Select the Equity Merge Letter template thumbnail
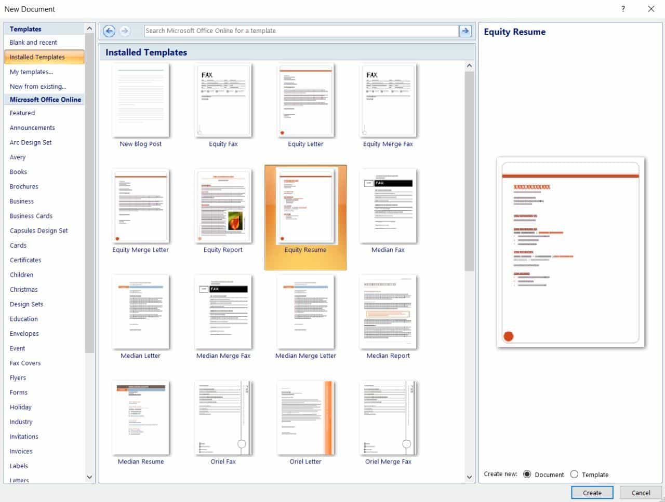 pos(141,206)
